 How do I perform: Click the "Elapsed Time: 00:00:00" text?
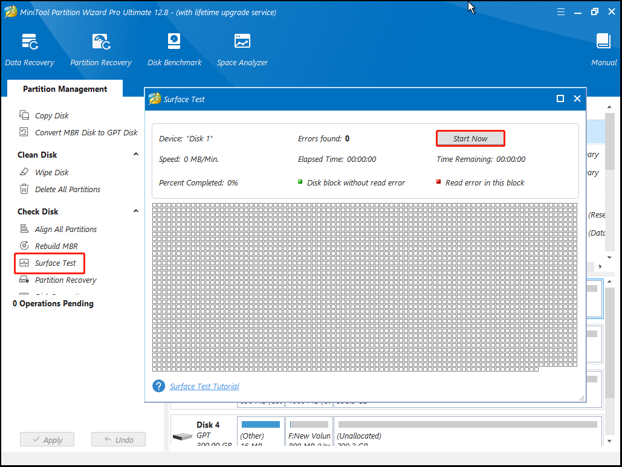337,159
